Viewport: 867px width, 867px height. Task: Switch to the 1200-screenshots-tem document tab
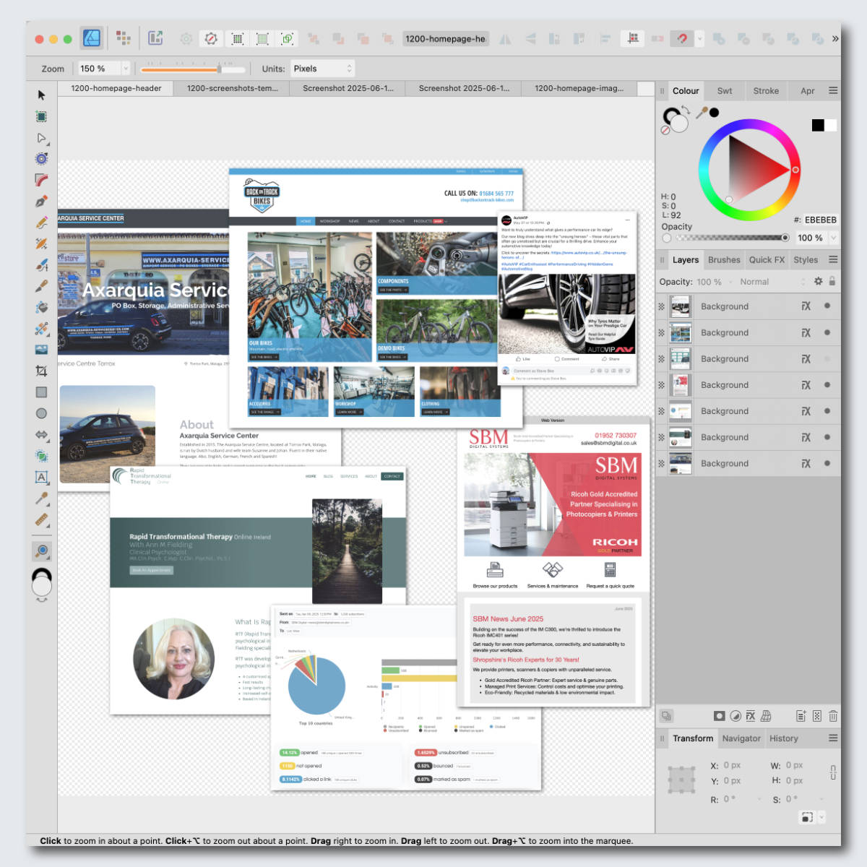pos(232,88)
